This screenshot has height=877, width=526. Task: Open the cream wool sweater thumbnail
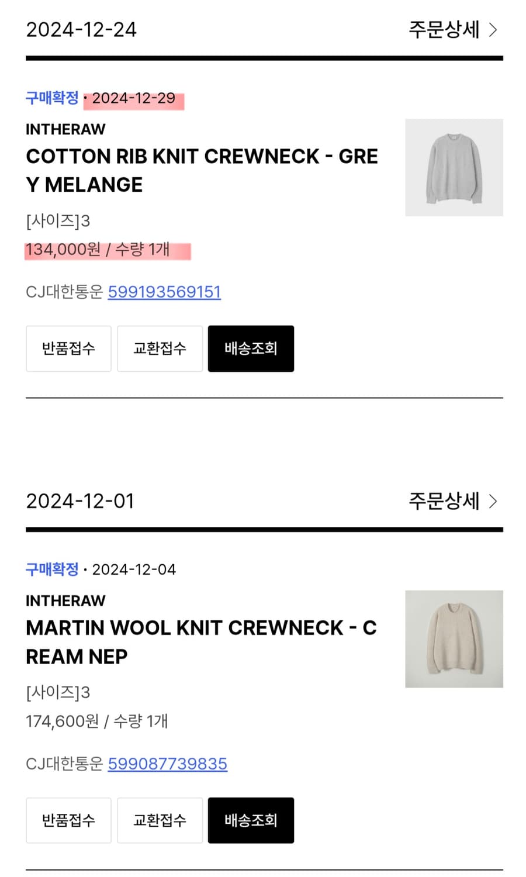[x=454, y=639]
